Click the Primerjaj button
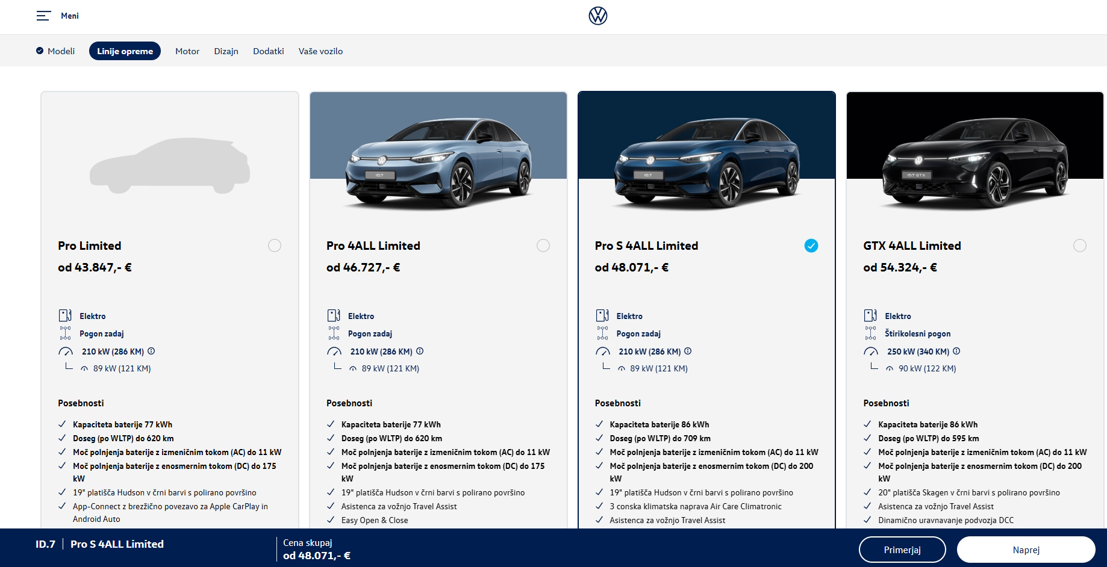Image resolution: width=1107 pixels, height=567 pixels. [x=902, y=550]
